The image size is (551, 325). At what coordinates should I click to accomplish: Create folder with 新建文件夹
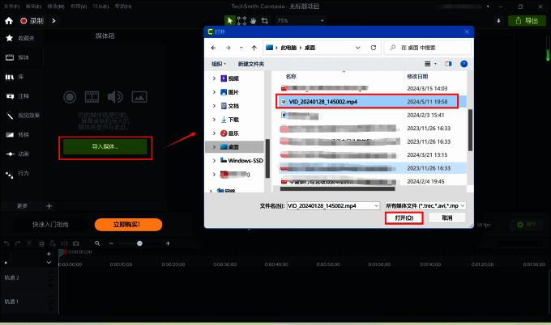251,64
